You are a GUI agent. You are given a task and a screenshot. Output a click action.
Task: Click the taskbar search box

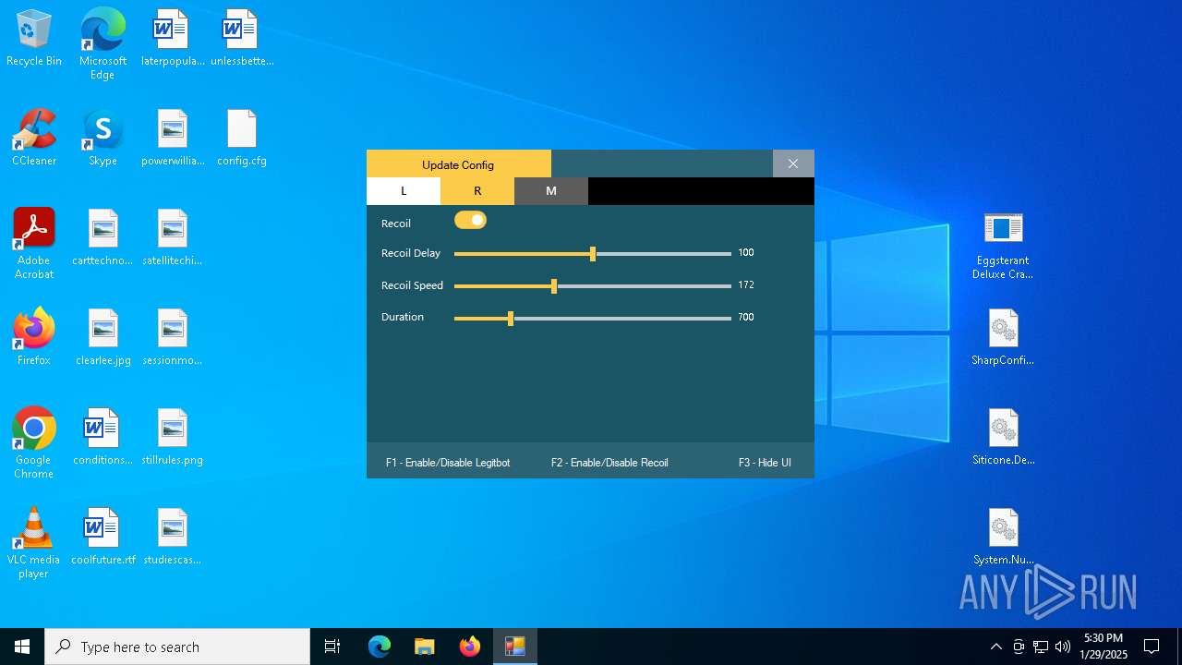(x=177, y=647)
